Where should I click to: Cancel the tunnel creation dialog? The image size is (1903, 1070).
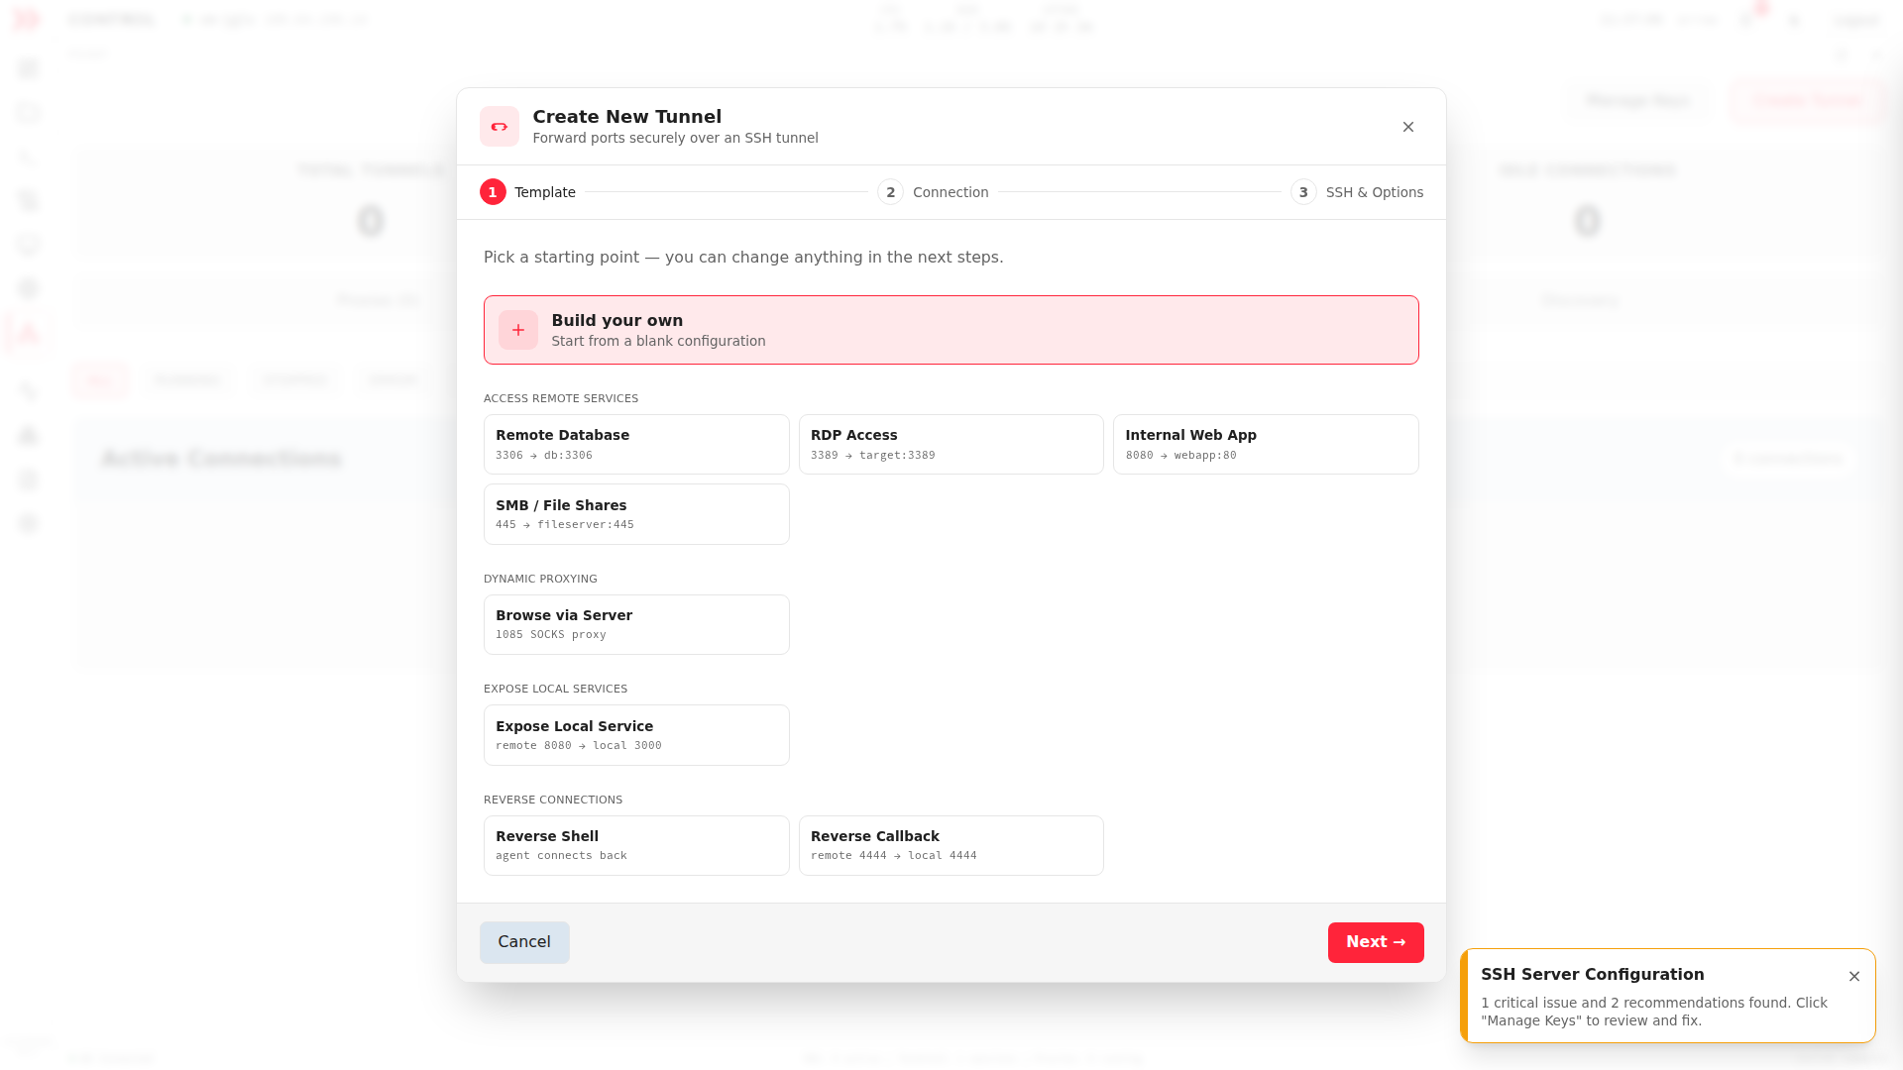coord(524,942)
